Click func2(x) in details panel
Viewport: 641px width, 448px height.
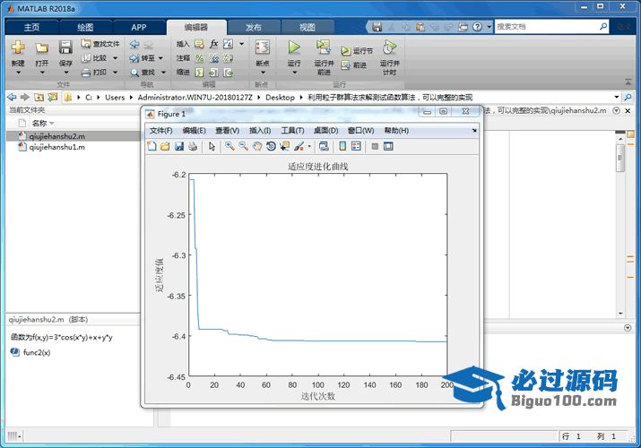pyautogui.click(x=37, y=352)
